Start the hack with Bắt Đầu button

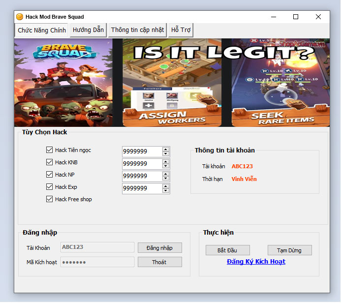point(228,250)
